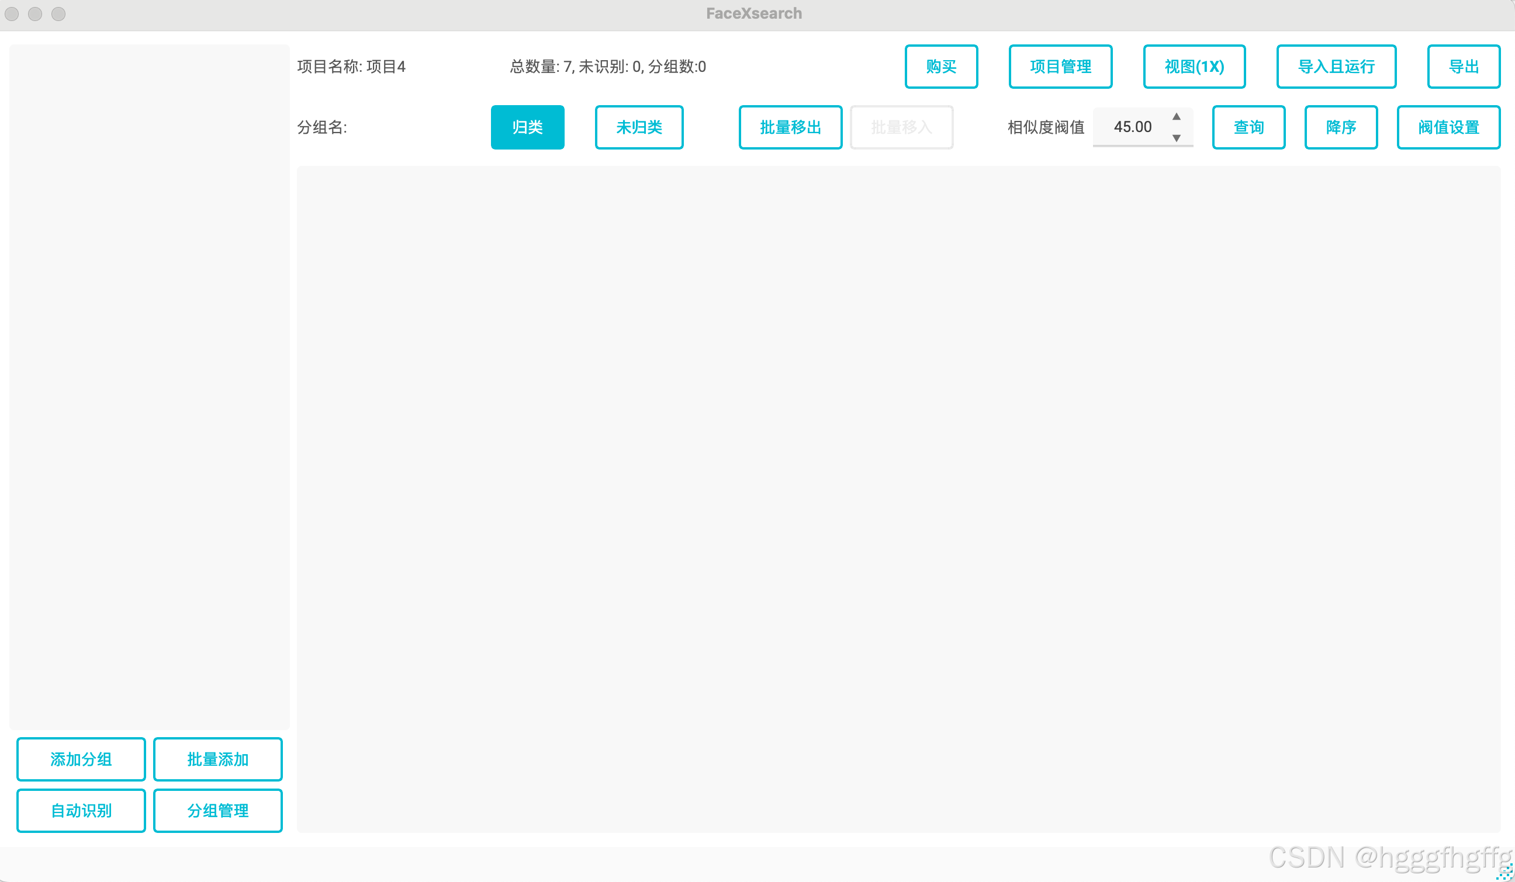Switch to the 归类 classified tab
Image resolution: width=1515 pixels, height=882 pixels.
tap(527, 127)
